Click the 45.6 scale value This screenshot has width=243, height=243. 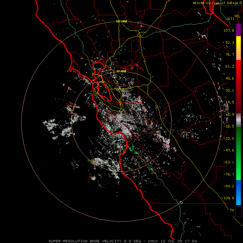pos(230,78)
